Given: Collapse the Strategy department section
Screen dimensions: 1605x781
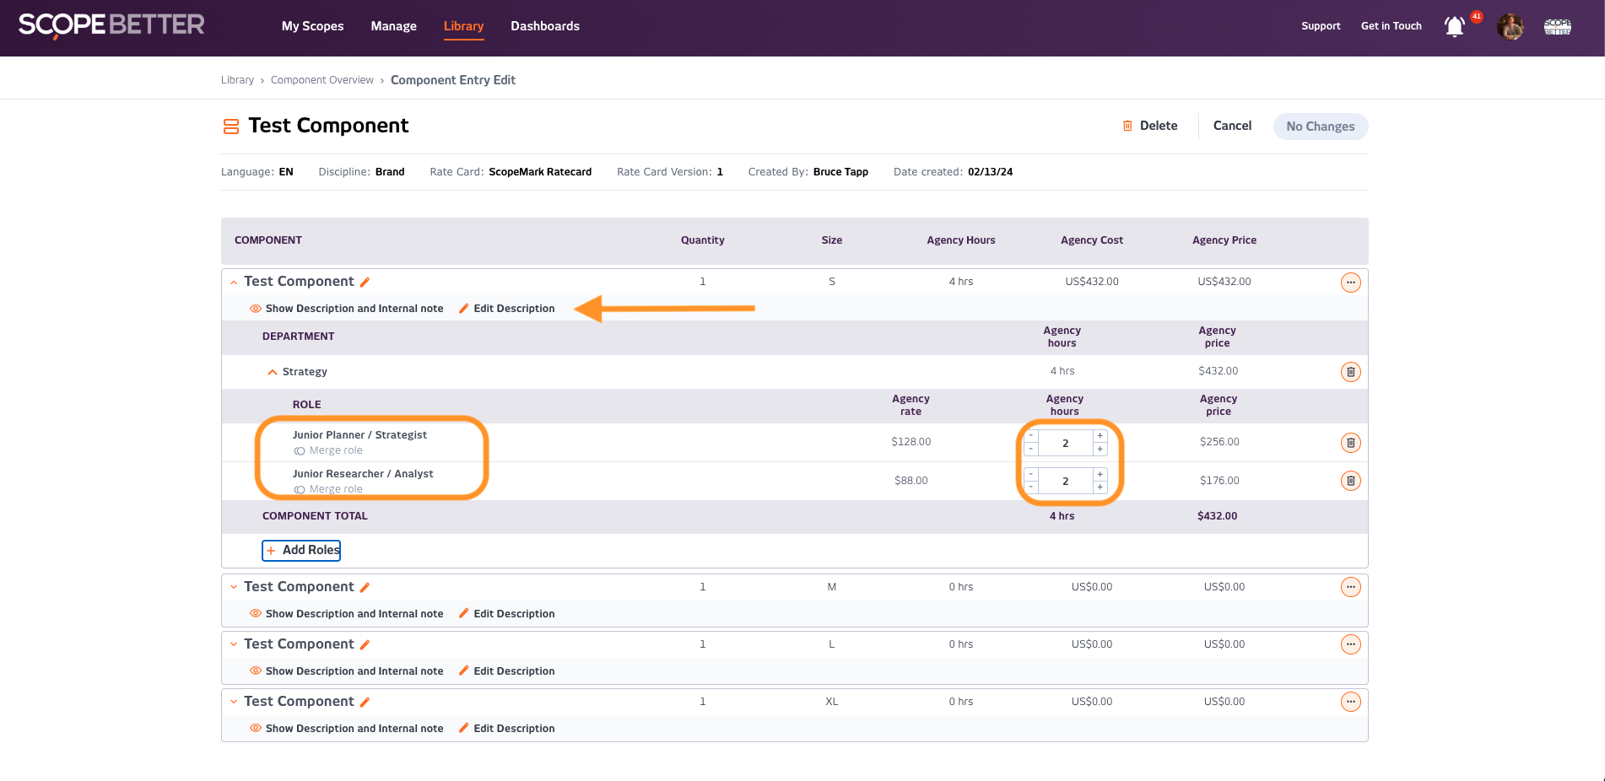Looking at the screenshot, I should [273, 372].
